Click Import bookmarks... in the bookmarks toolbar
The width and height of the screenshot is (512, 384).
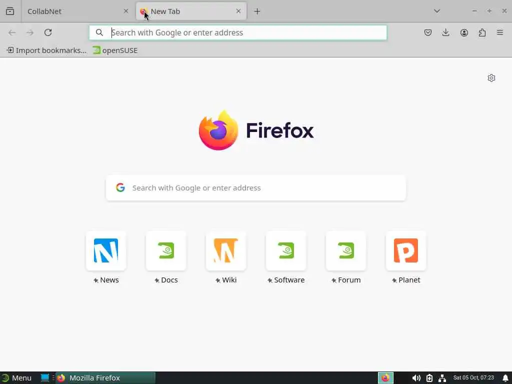(46, 50)
